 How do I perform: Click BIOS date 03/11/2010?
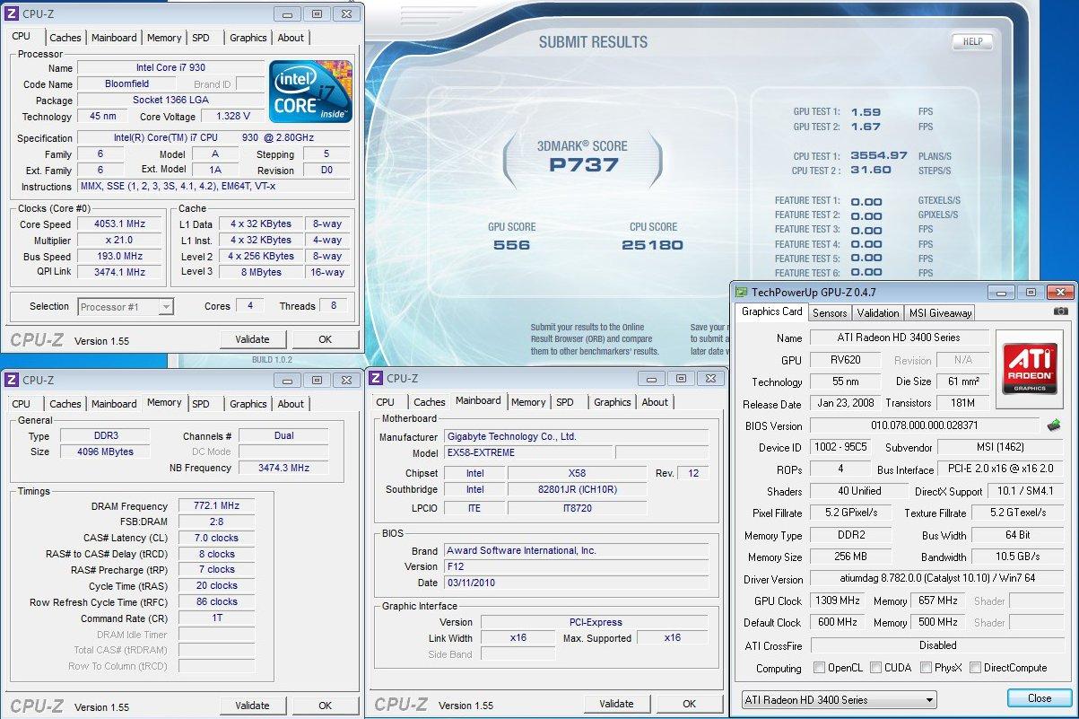tap(577, 583)
